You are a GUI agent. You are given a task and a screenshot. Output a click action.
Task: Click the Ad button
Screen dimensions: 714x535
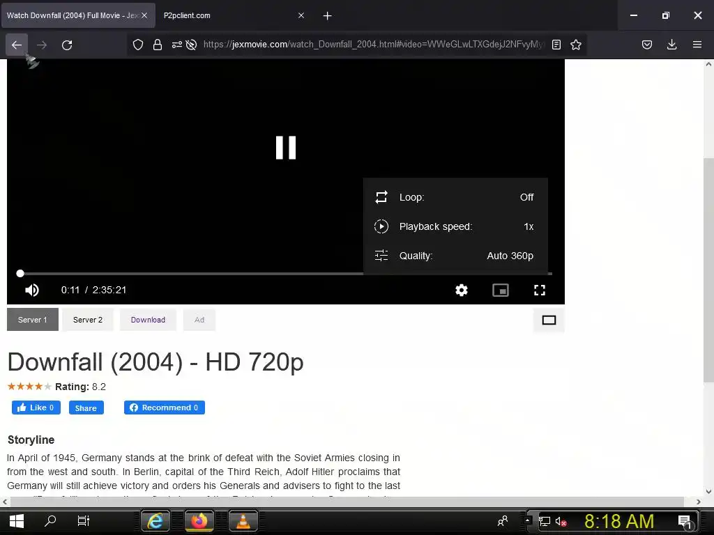pos(199,320)
